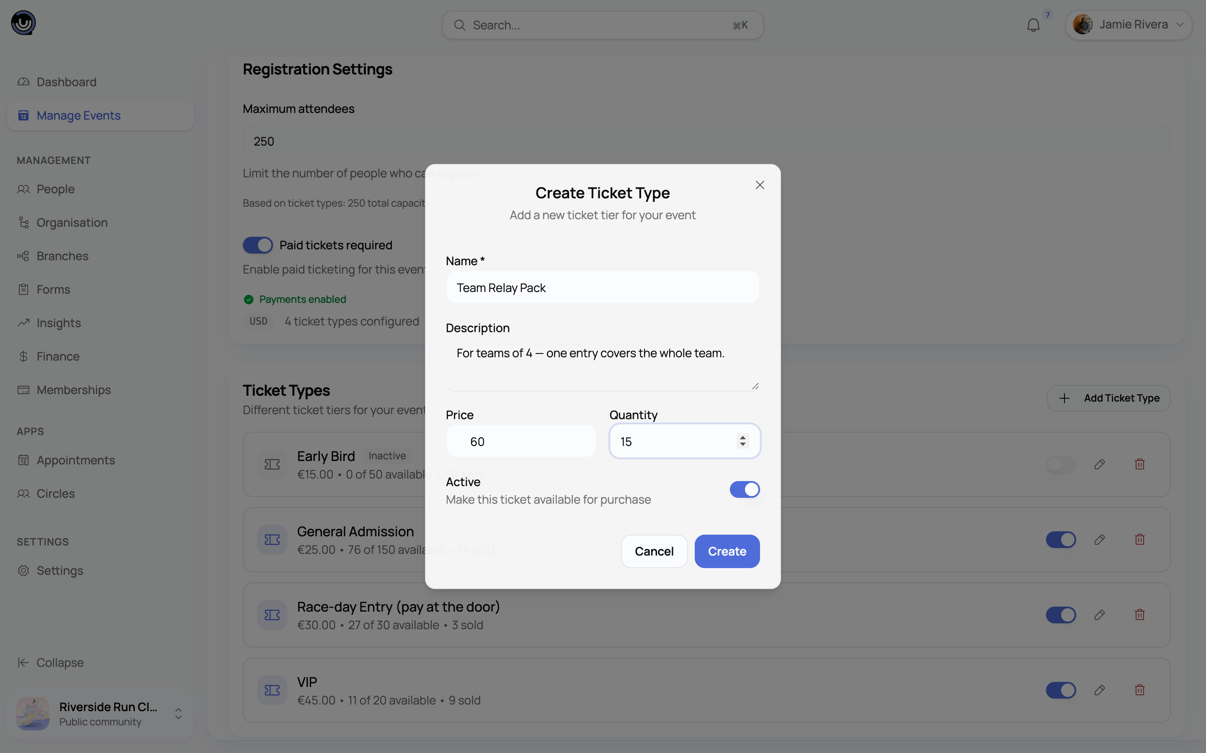Click the Quantity input field
Screen dimensions: 1206x753
pos(684,441)
